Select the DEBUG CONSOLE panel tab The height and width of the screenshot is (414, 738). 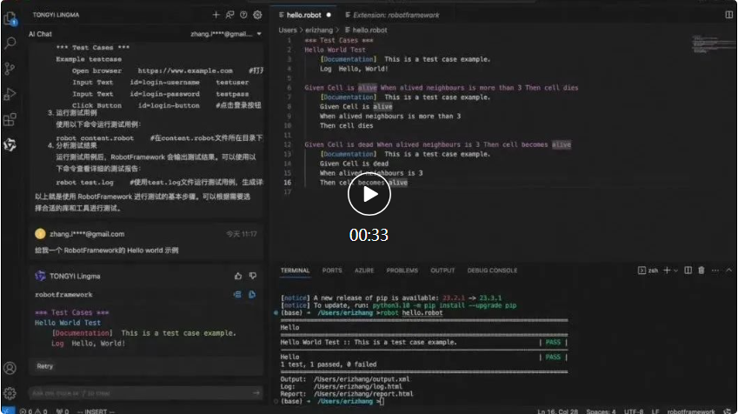pos(492,270)
